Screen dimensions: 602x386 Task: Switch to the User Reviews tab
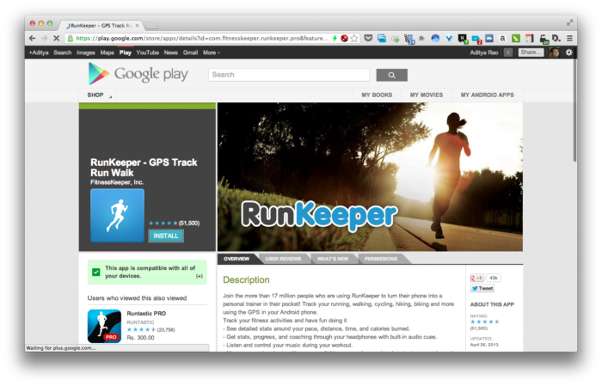pyautogui.click(x=282, y=259)
